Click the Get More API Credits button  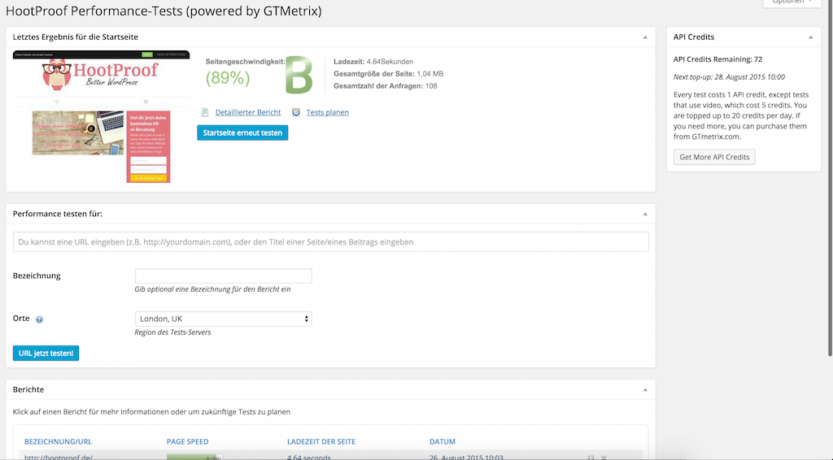point(714,157)
